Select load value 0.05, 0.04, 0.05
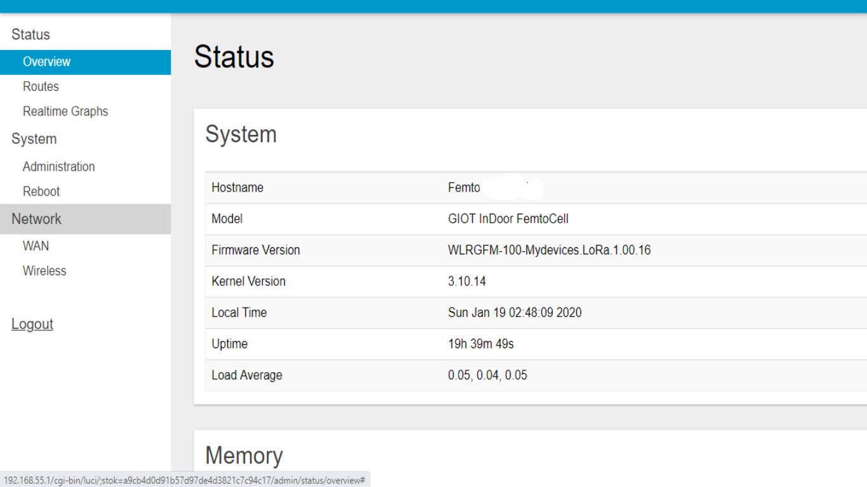Viewport: 867px width, 487px height. (x=487, y=375)
